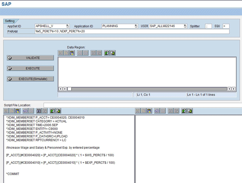The height and width of the screenshot is (183, 242).
Task: Click the Paste icon in Data Region toolbar
Action: (72, 53)
